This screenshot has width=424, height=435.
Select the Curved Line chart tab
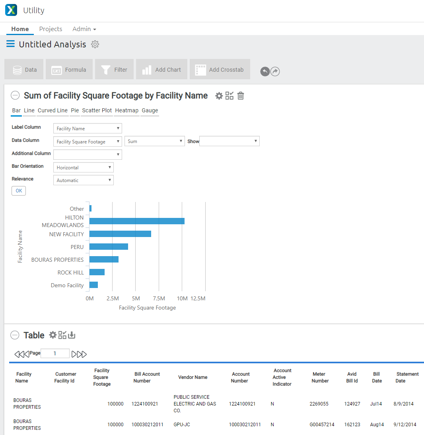(53, 110)
